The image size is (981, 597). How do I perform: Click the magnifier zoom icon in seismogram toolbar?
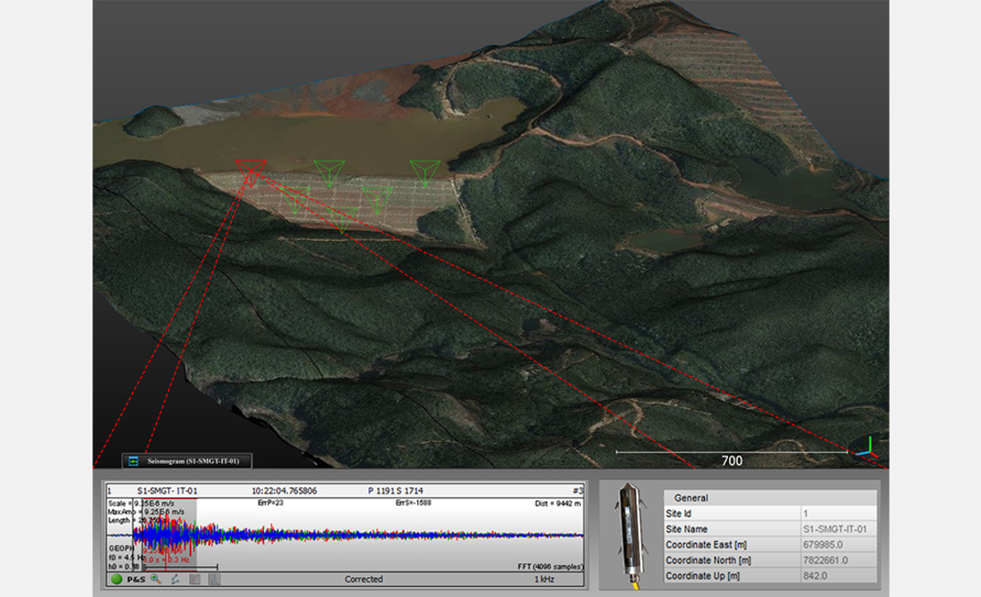click(x=156, y=579)
